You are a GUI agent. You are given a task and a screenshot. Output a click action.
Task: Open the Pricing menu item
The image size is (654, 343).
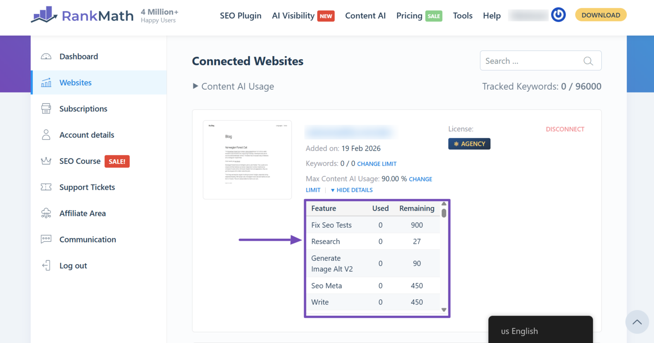409,15
